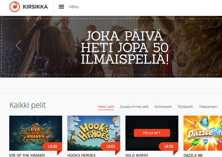Click the 50 ilmaispeliä promo banner
The image size is (222, 157).
tap(111, 47)
